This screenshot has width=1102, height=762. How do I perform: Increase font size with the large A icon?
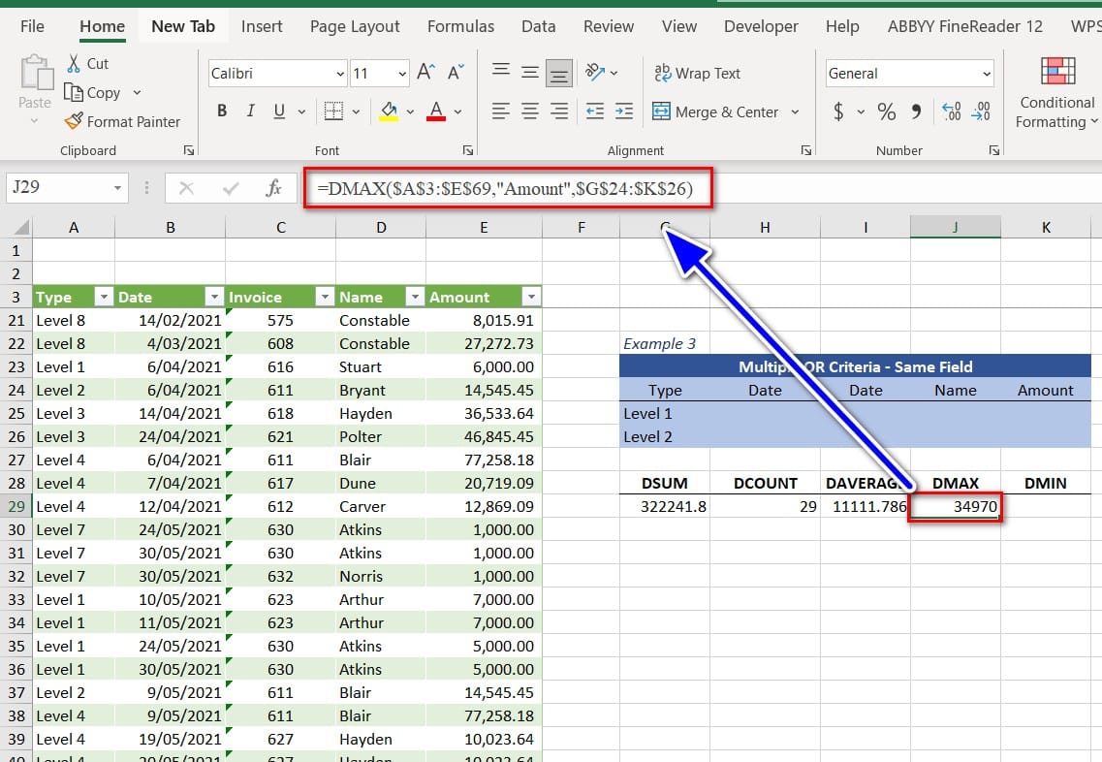point(425,73)
